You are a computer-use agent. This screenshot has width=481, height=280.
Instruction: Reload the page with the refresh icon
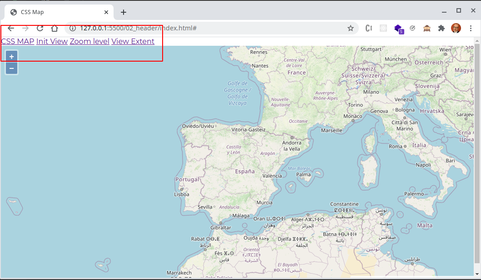click(40, 28)
